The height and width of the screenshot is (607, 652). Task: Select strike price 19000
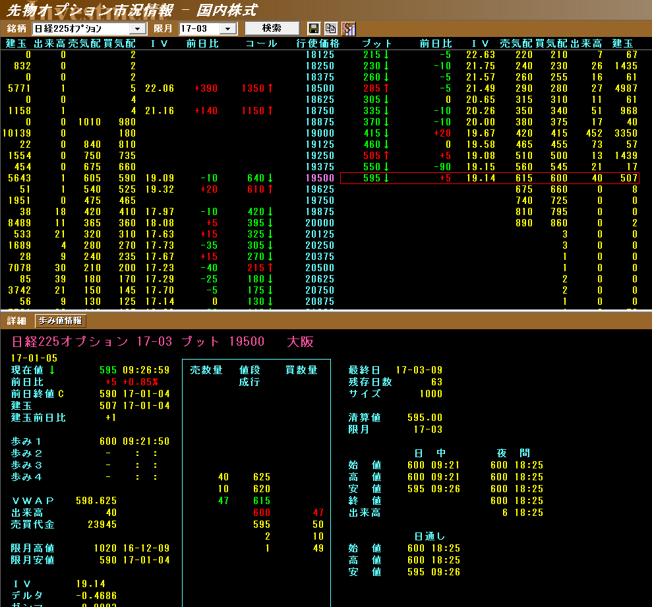320,133
